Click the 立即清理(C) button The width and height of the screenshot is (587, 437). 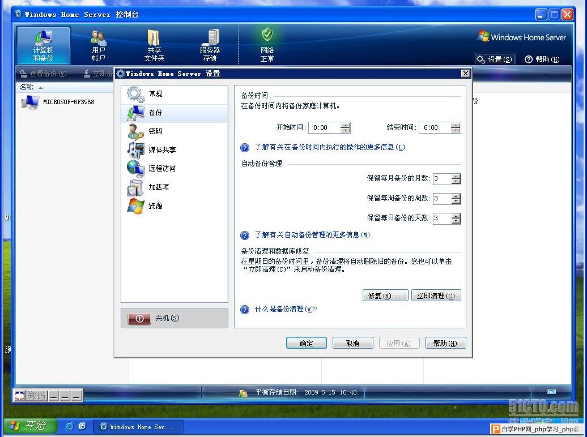[x=436, y=295]
